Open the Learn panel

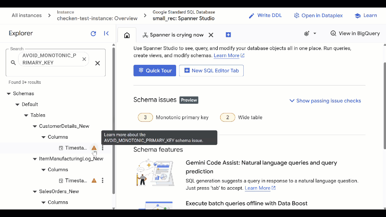point(366,16)
